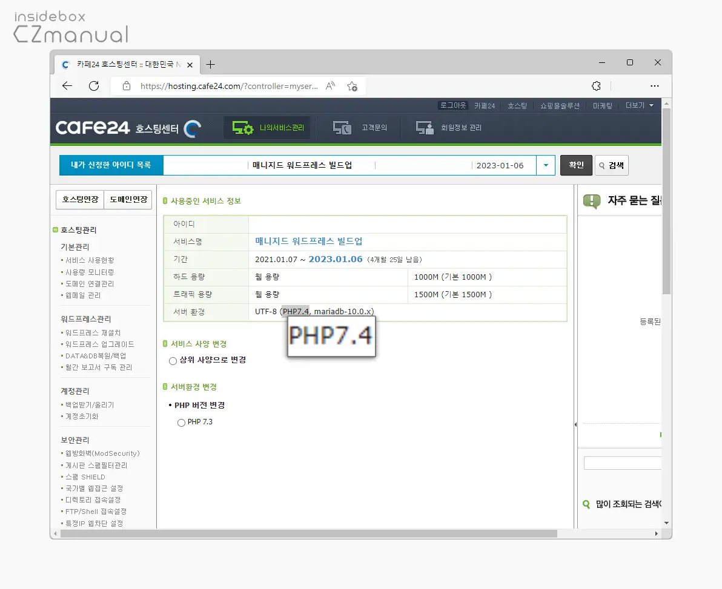Screen dimensions: 722x589
Task: Collapse the right panel via the splitter arrow
Action: click(575, 425)
